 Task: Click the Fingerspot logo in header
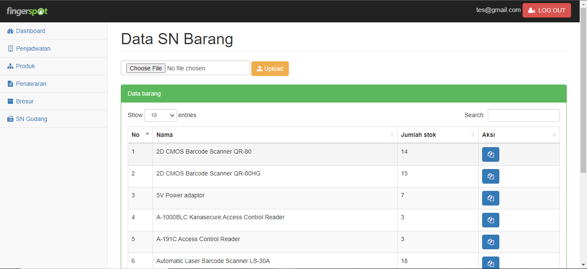[x=27, y=11]
